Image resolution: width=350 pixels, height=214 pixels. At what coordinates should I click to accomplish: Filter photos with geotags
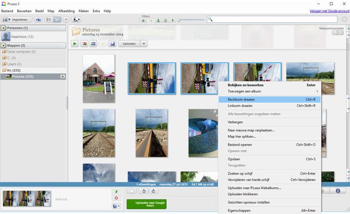[x=172, y=21]
